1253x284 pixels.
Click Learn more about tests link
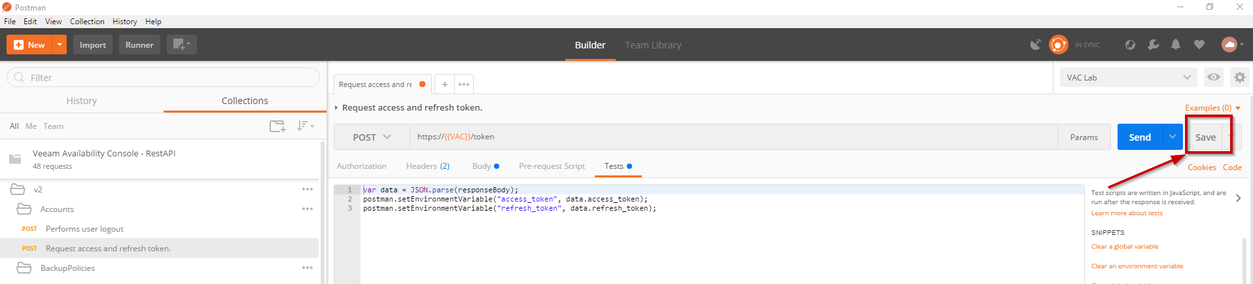pyautogui.click(x=1127, y=213)
